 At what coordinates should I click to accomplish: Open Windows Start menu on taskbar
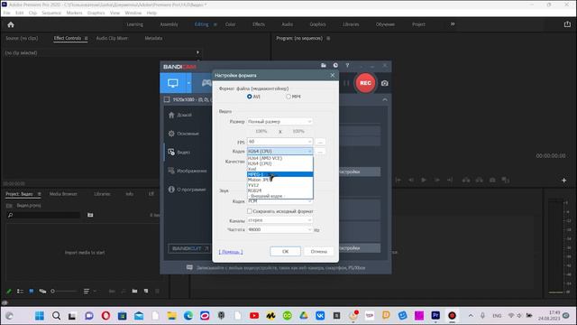(40, 316)
